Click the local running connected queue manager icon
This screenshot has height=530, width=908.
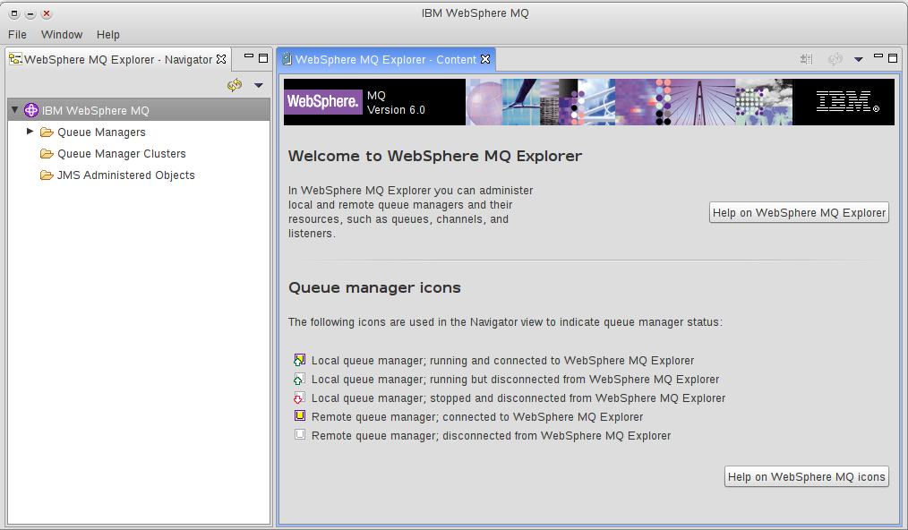299,360
